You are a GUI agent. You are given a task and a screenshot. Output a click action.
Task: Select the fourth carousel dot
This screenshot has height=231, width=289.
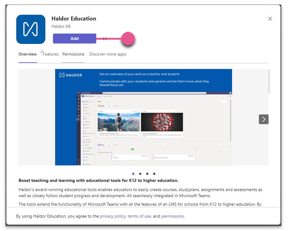[154, 174]
